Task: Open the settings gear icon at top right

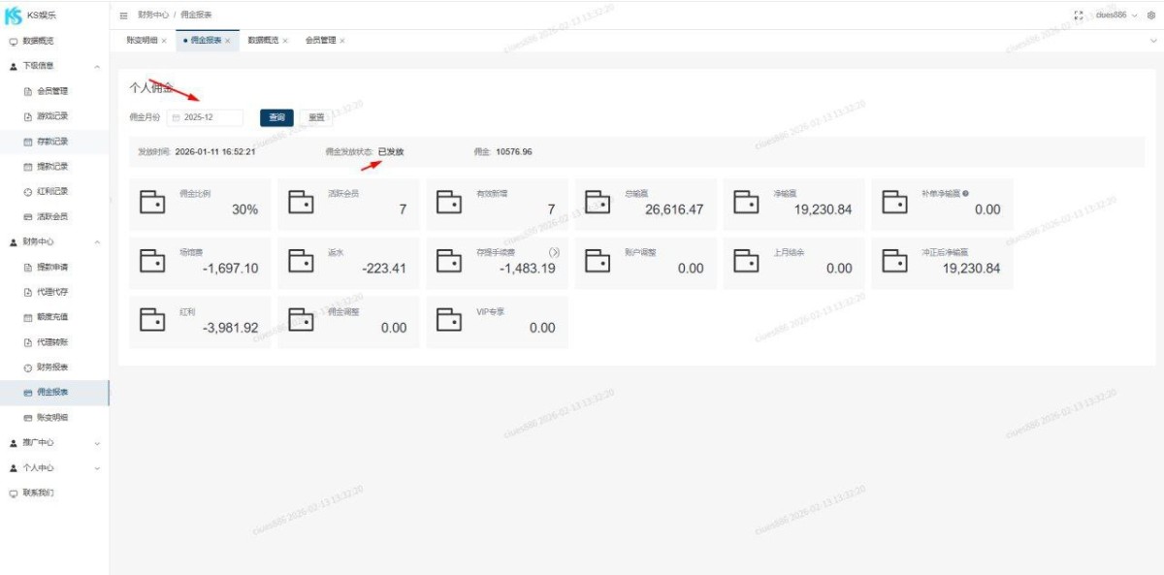Action: (x=1150, y=16)
